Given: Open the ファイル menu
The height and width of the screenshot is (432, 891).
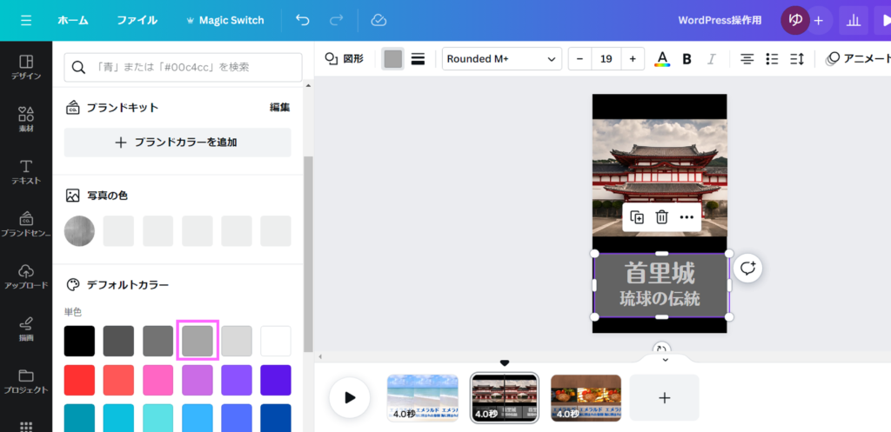Looking at the screenshot, I should click(x=137, y=20).
